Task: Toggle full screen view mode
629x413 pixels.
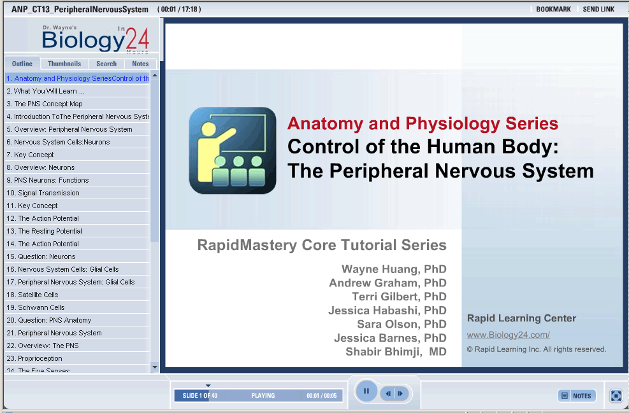Action: [x=616, y=396]
